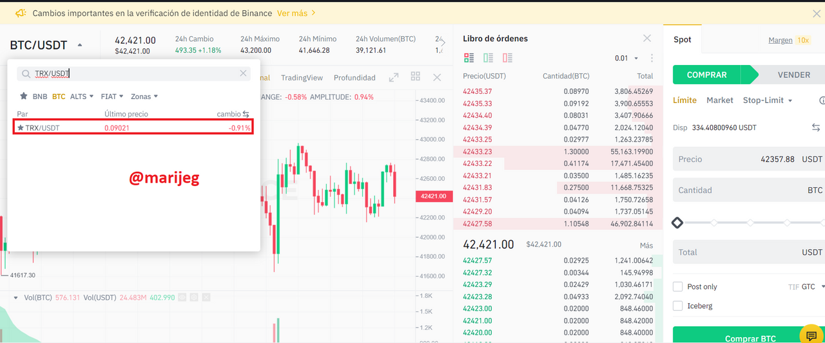Select the BNB market filter
Screen dimensions: 825x343
(x=40, y=97)
